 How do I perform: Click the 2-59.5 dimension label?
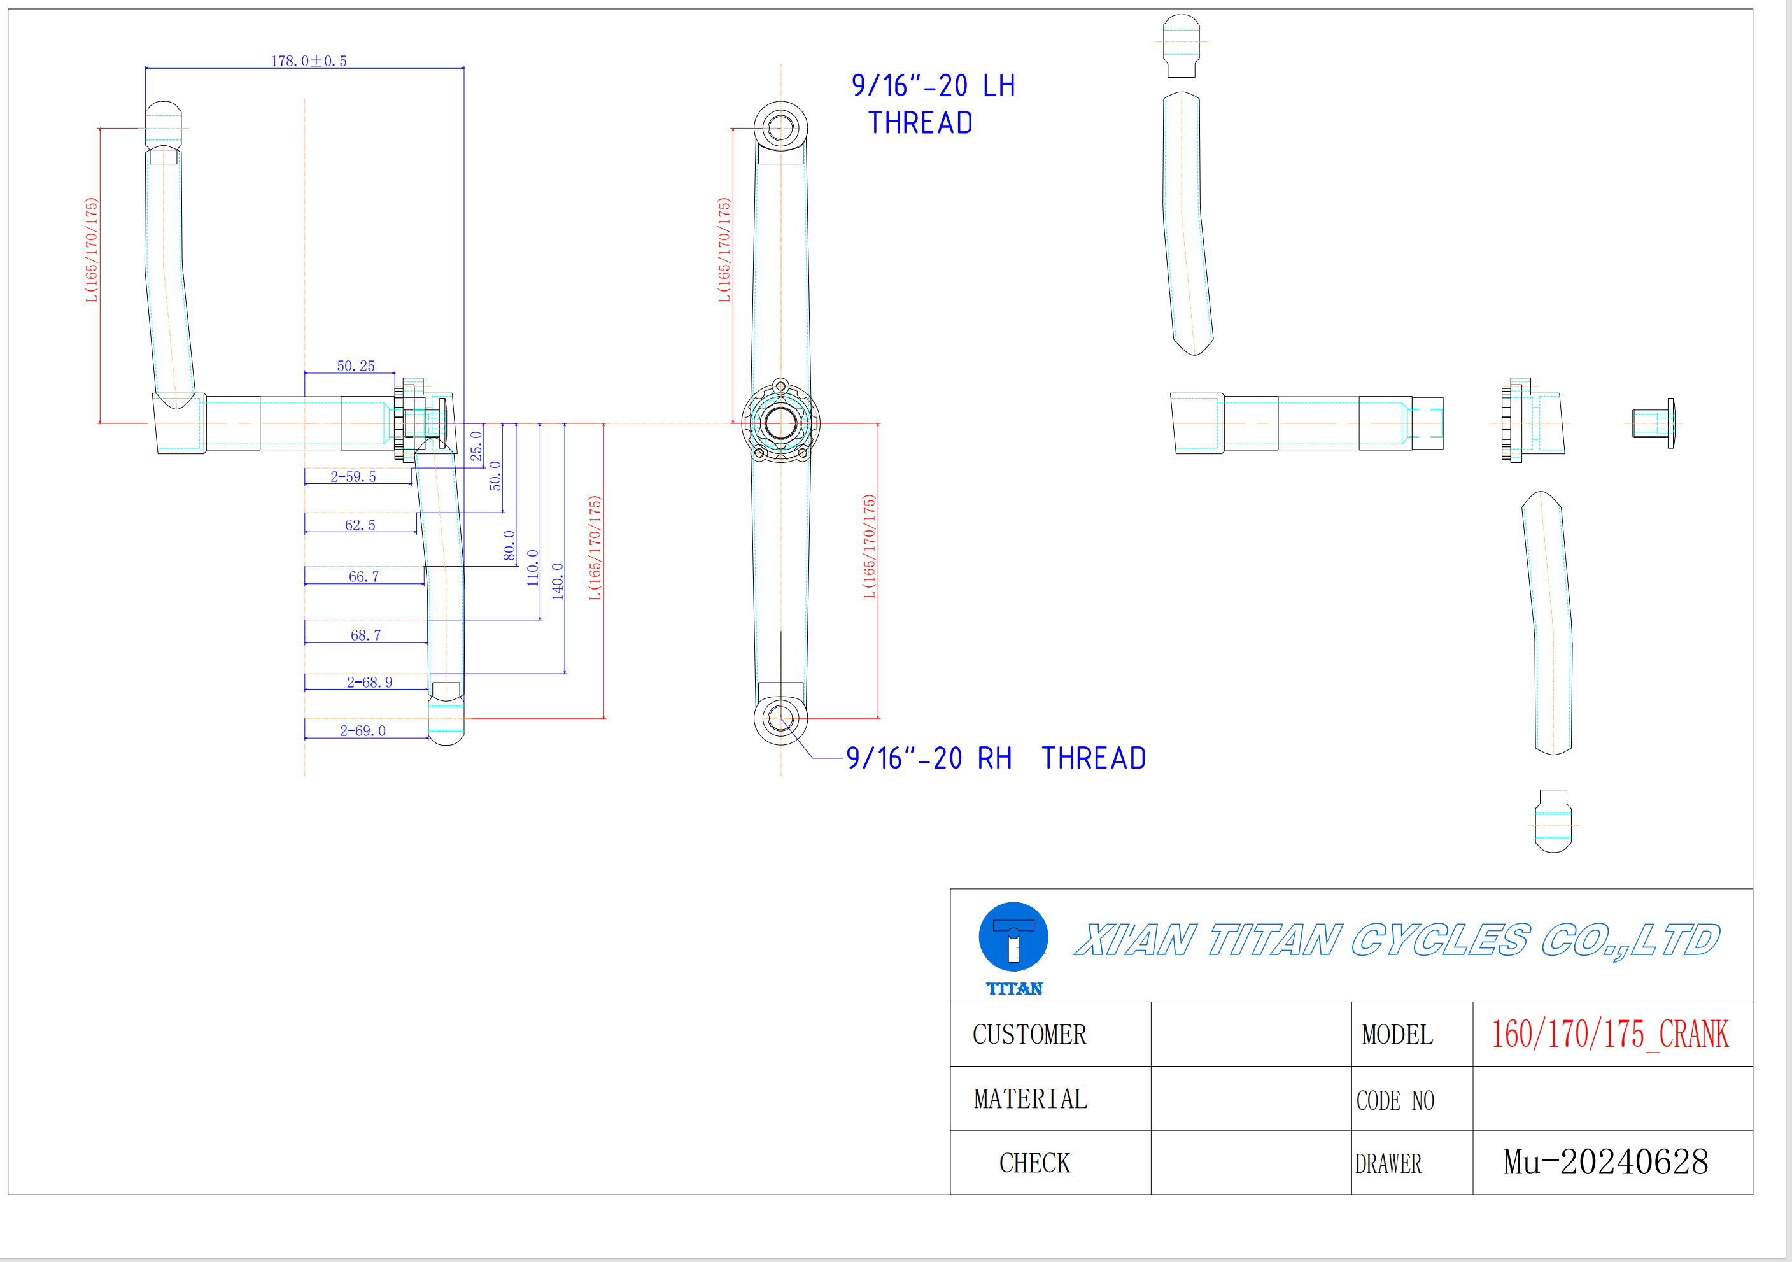[x=353, y=477]
